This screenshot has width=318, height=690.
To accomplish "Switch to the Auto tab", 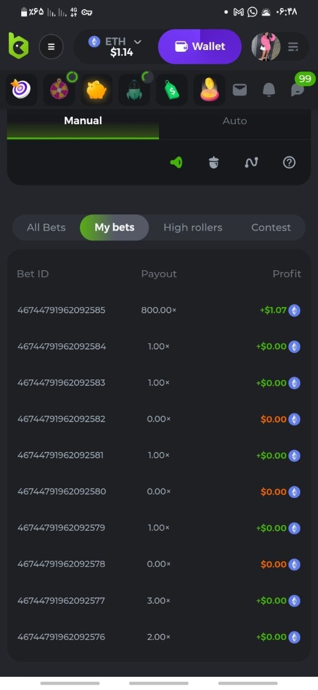I will tap(235, 121).
